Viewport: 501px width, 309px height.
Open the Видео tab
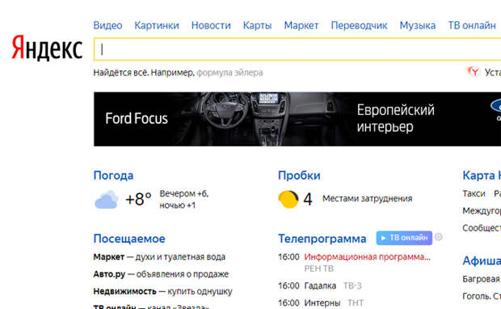[x=107, y=25]
